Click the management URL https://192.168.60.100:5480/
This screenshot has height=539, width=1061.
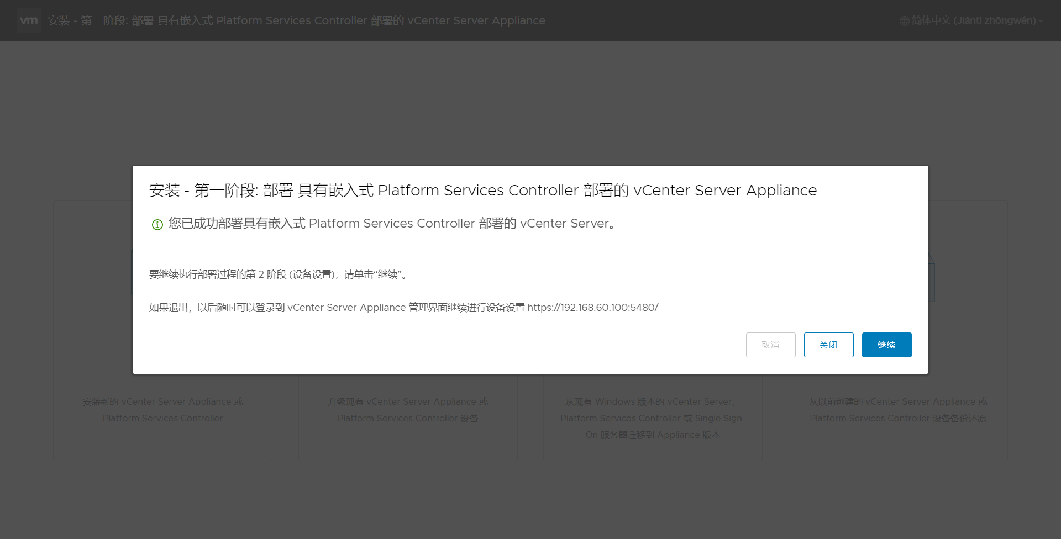pyautogui.click(x=593, y=308)
